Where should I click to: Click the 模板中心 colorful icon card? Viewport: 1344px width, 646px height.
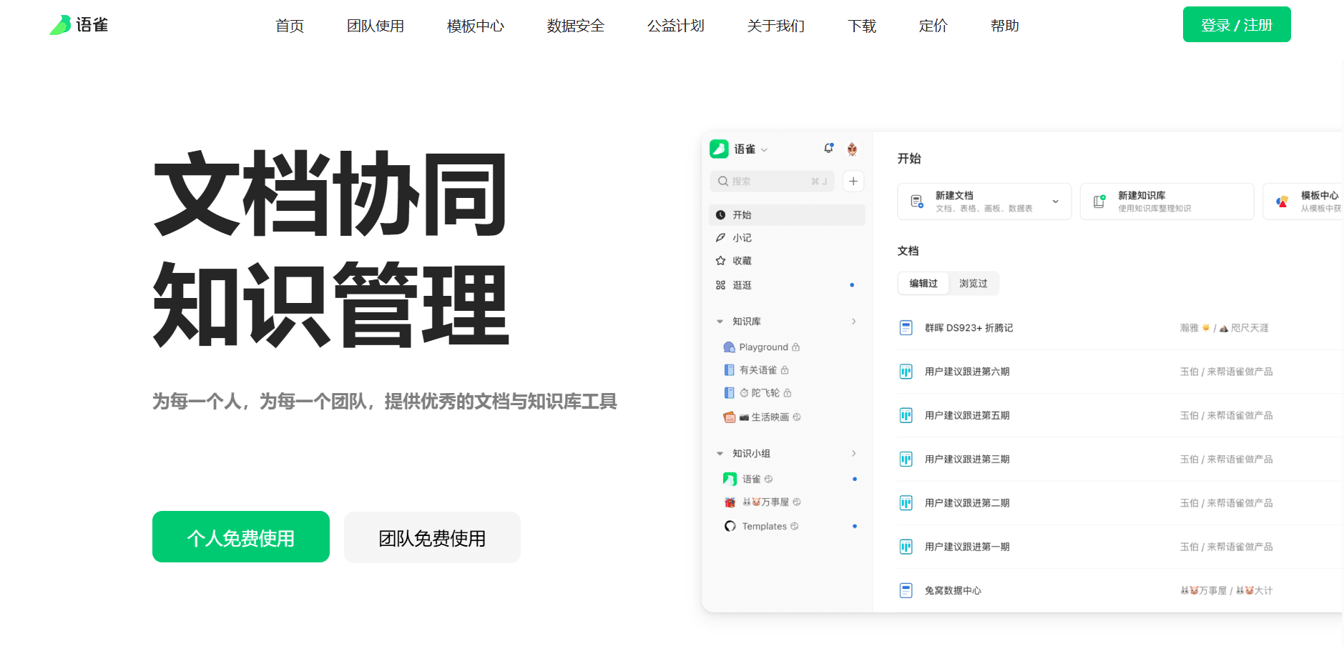[1282, 202]
